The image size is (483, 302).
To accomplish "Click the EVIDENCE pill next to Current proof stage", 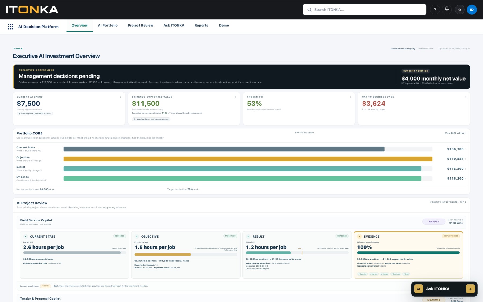I will point(45,286).
